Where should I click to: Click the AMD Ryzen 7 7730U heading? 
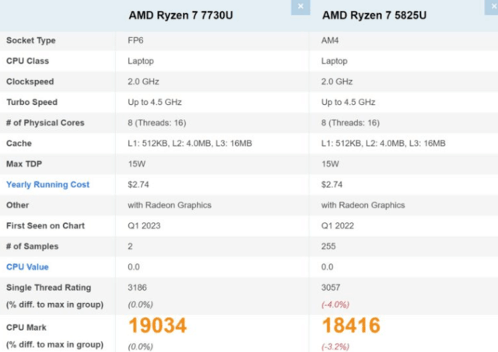[181, 15]
